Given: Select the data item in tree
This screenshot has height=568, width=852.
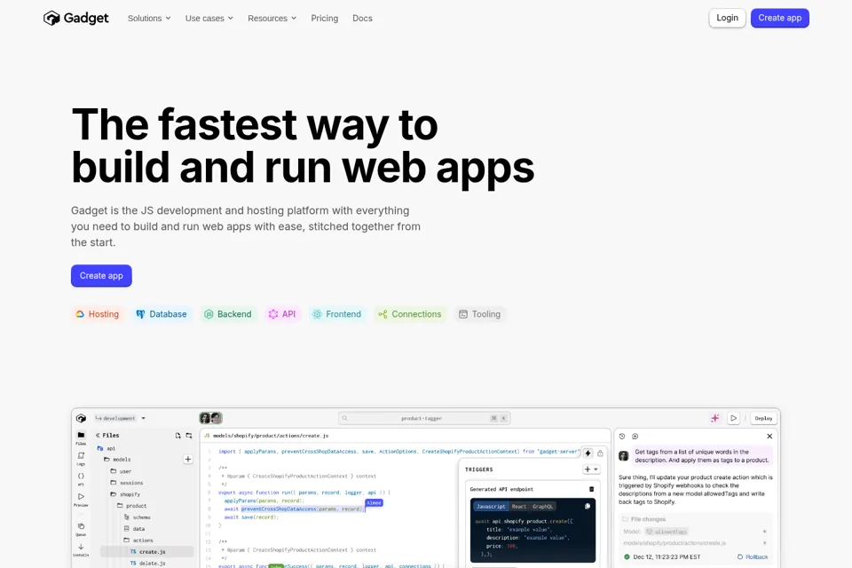Looking at the screenshot, I should pos(134,529).
